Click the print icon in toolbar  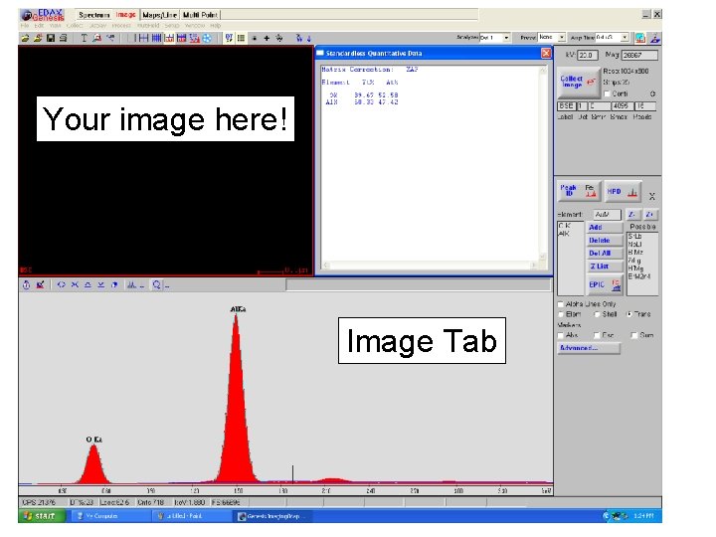point(63,39)
